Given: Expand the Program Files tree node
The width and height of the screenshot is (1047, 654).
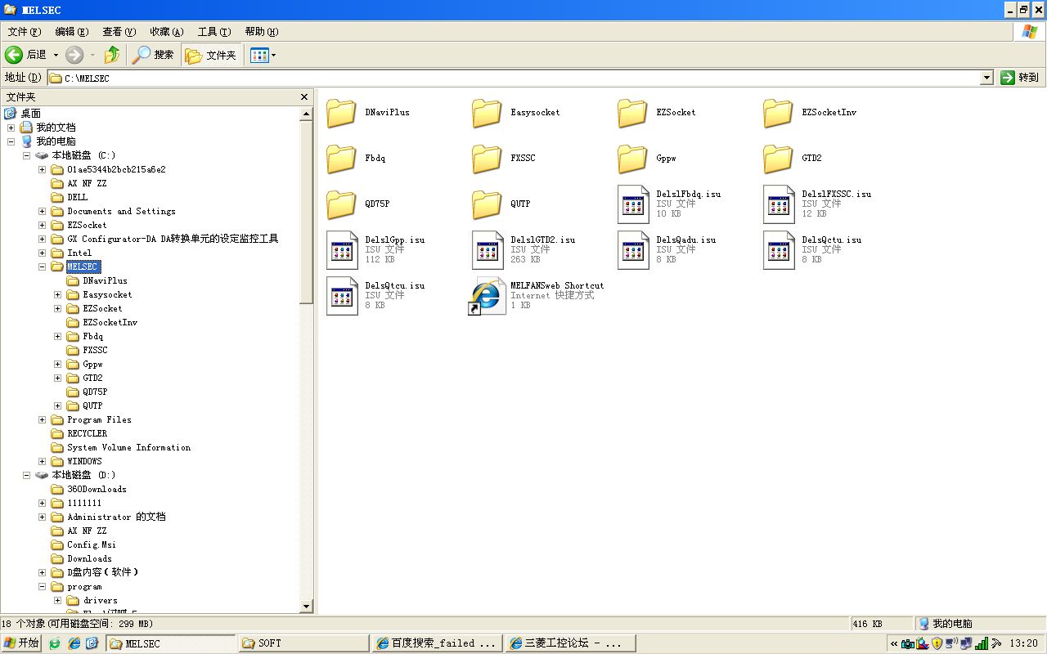Looking at the screenshot, I should [x=43, y=419].
